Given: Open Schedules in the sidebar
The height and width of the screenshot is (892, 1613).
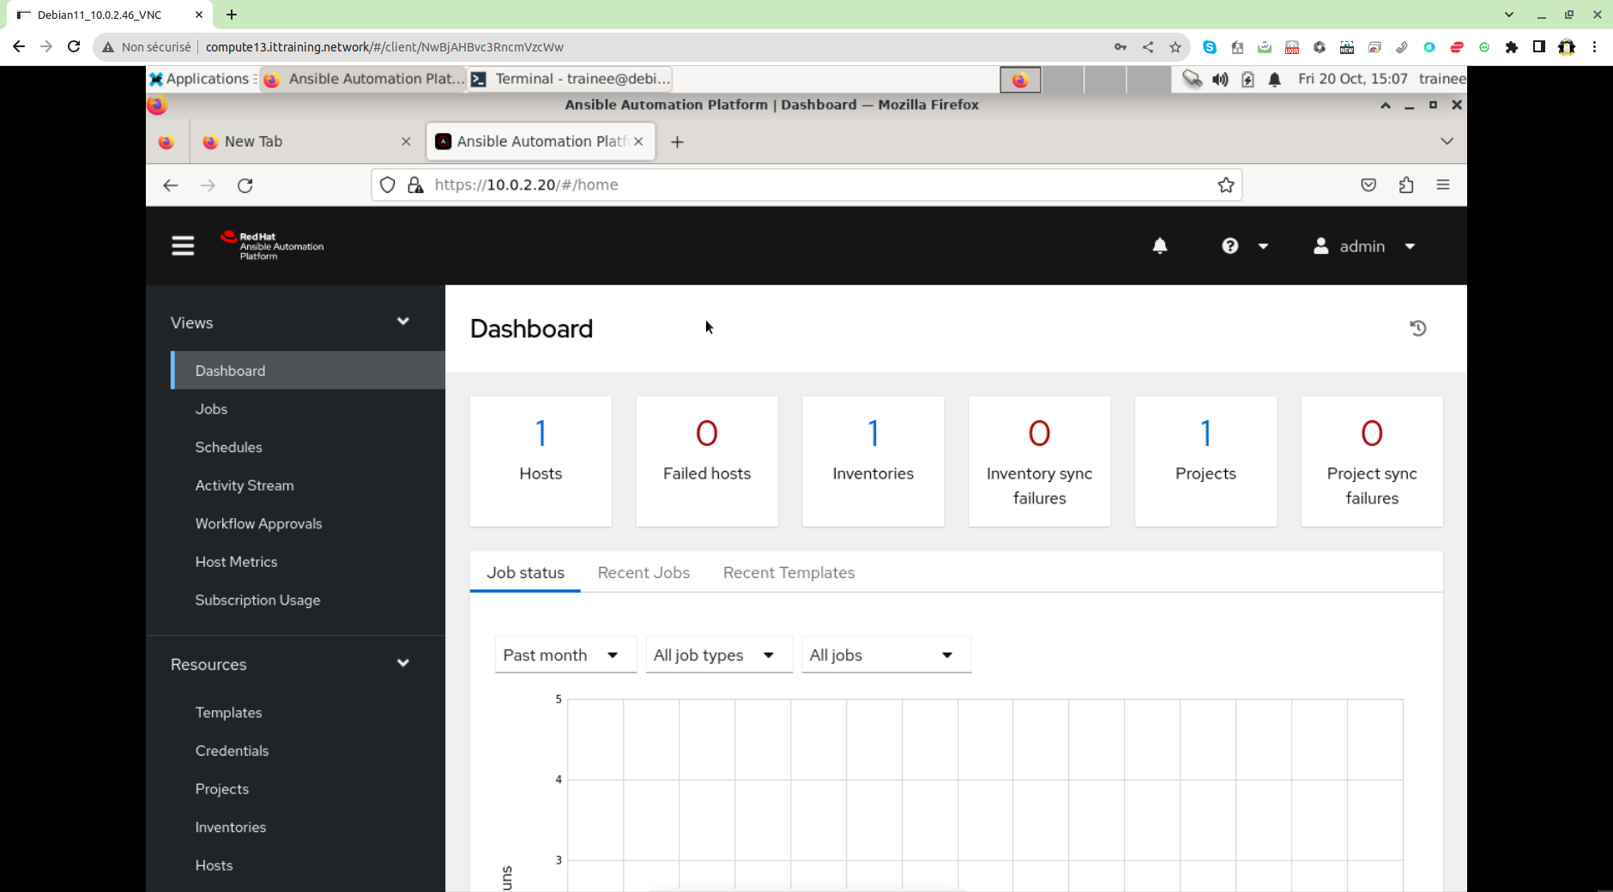Looking at the screenshot, I should (x=228, y=447).
